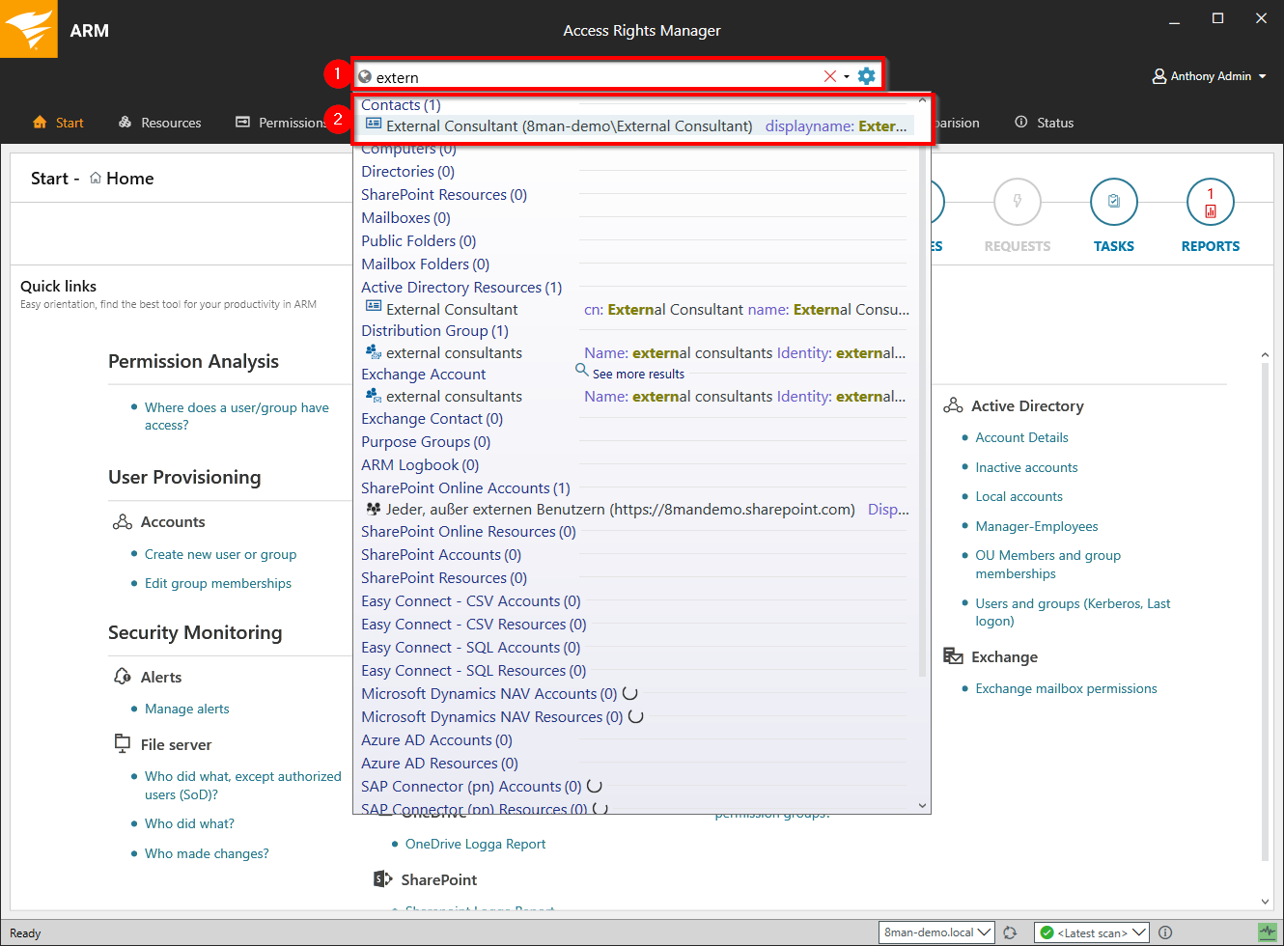Open the 8man-demo.local domain dropdown
1284x946 pixels.
[x=936, y=932]
